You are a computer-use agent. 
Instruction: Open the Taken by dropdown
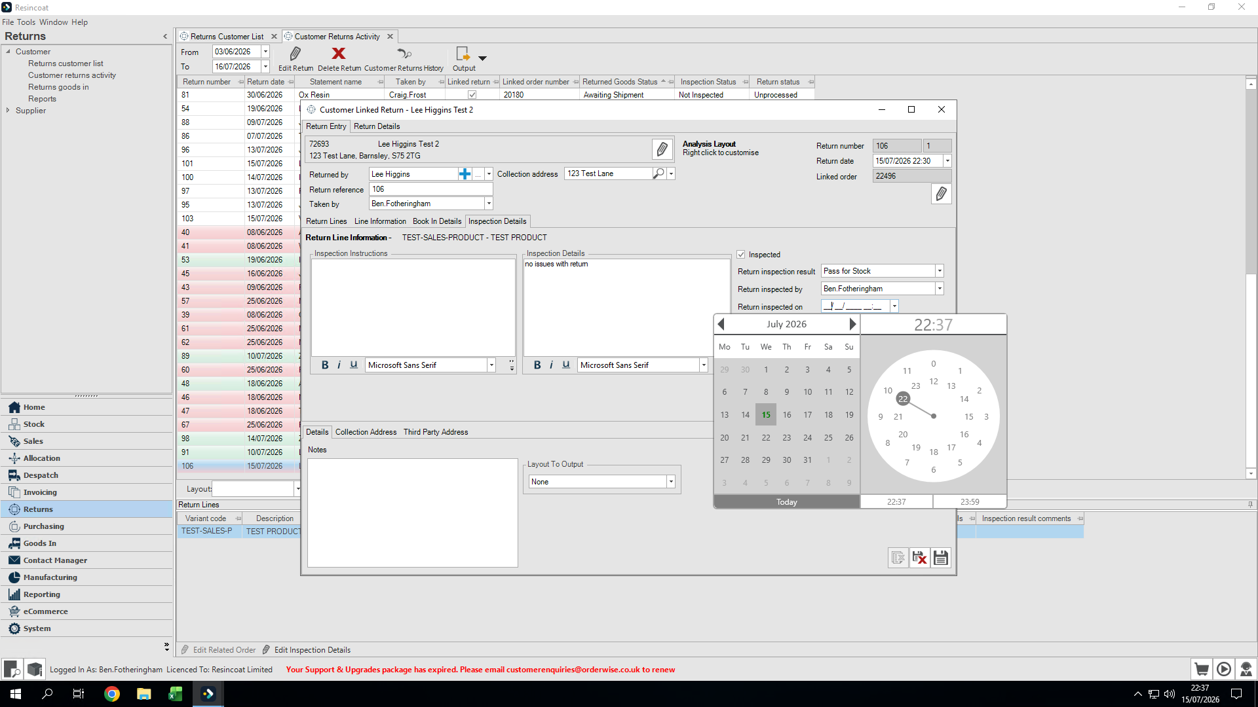(x=488, y=204)
